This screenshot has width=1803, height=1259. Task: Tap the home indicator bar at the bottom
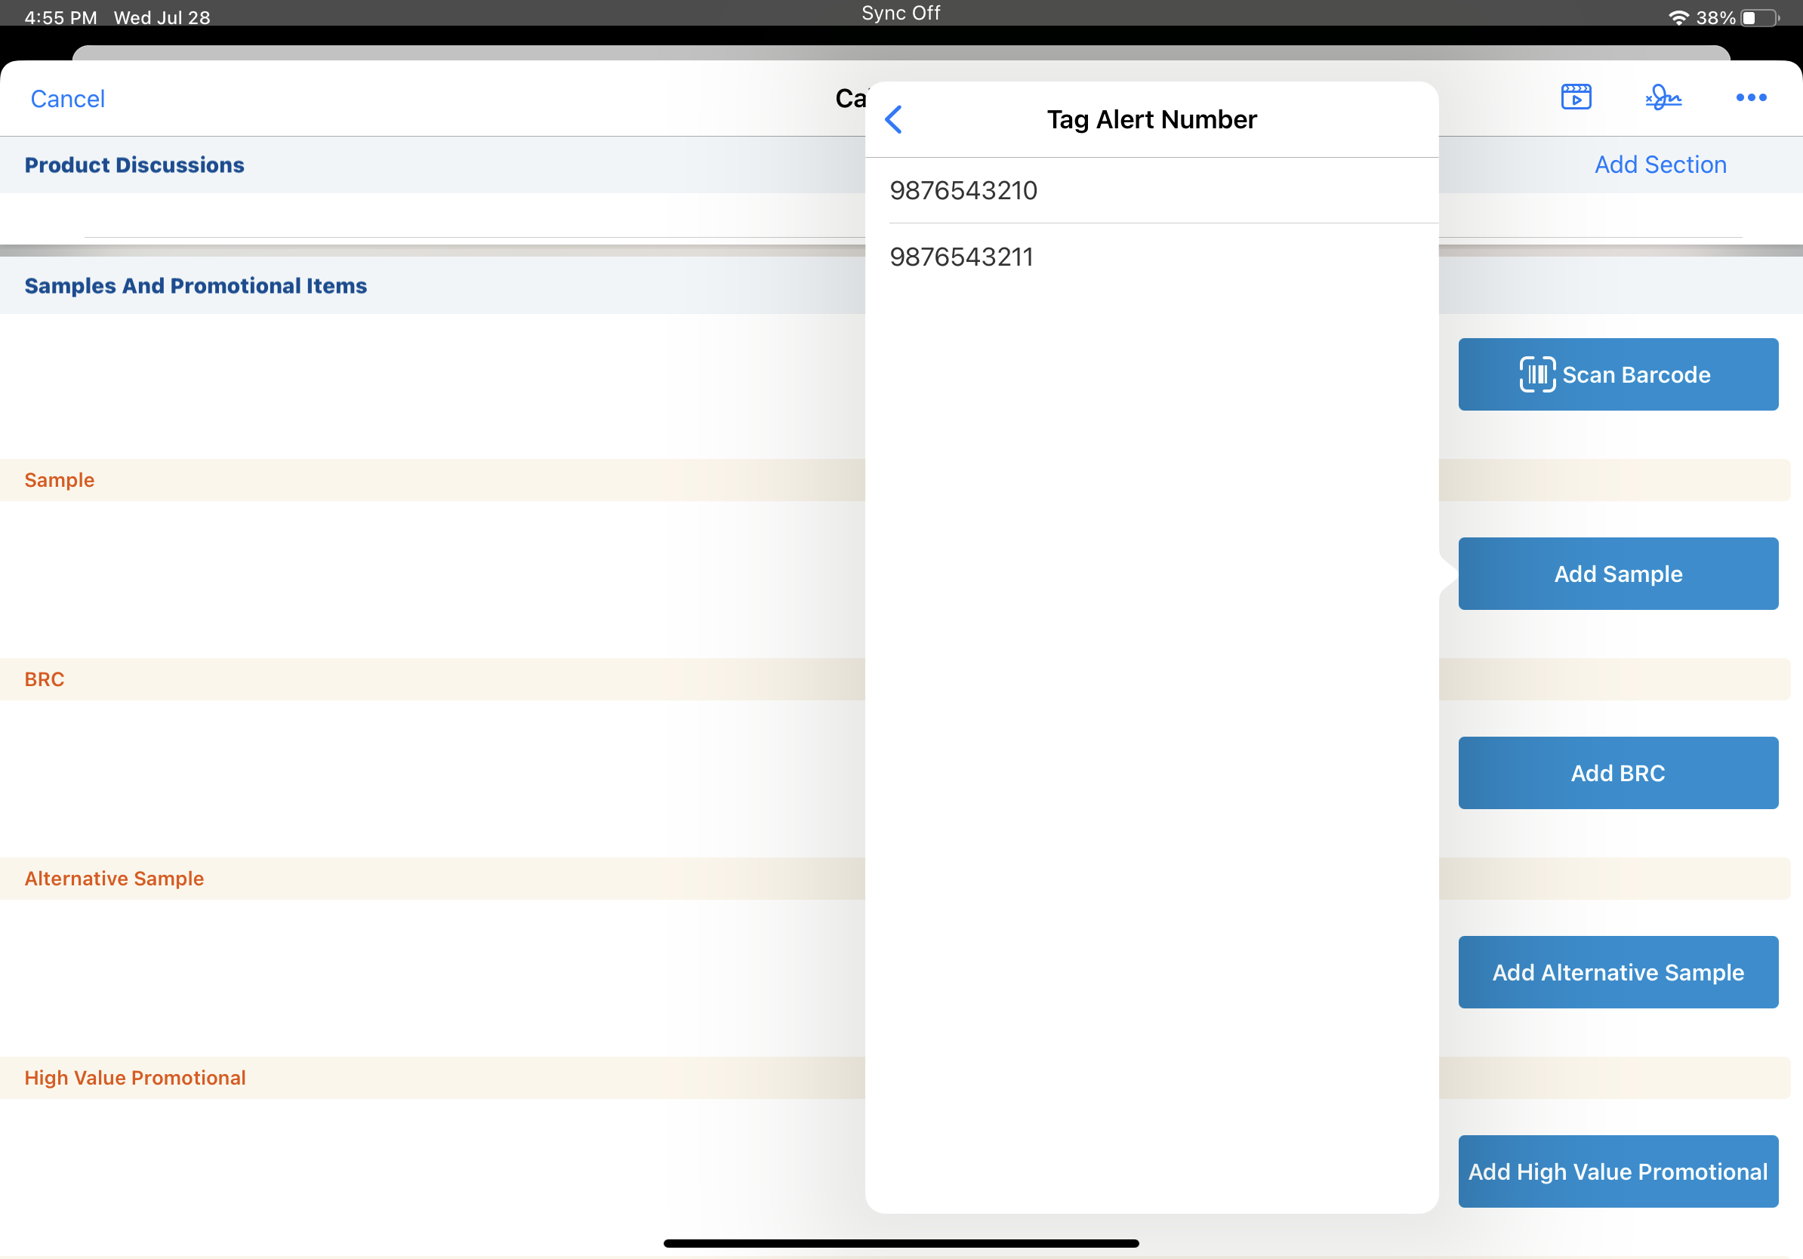901,1242
